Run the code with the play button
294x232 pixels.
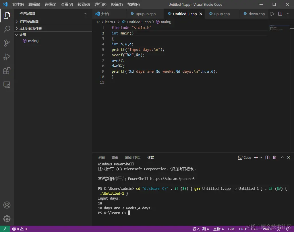click(272, 14)
